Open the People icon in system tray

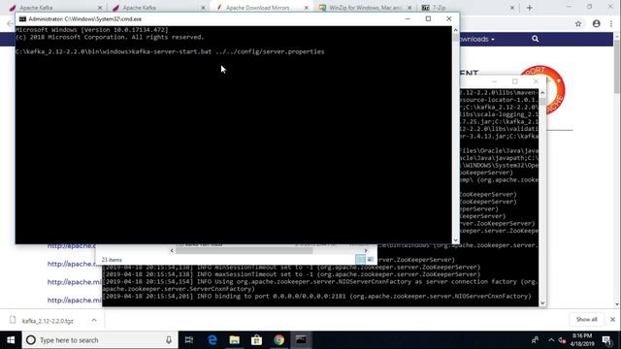535,340
